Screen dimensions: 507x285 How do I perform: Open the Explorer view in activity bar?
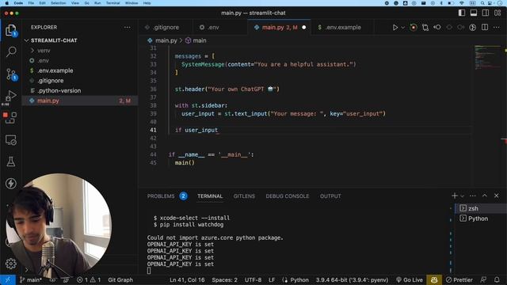point(10,31)
